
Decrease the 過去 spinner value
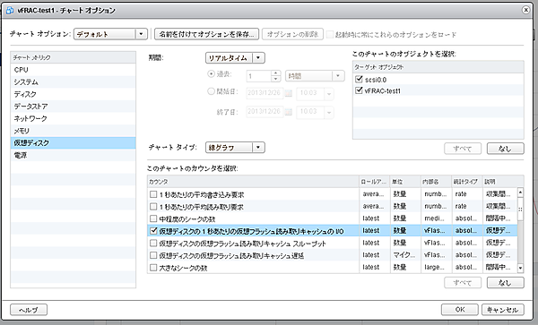(x=275, y=79)
